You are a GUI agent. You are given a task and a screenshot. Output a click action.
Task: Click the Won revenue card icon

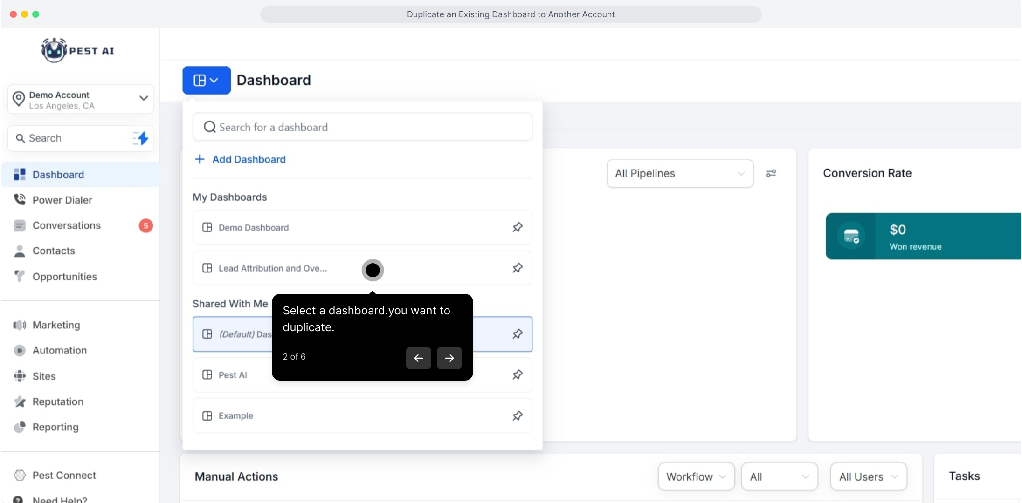point(851,236)
